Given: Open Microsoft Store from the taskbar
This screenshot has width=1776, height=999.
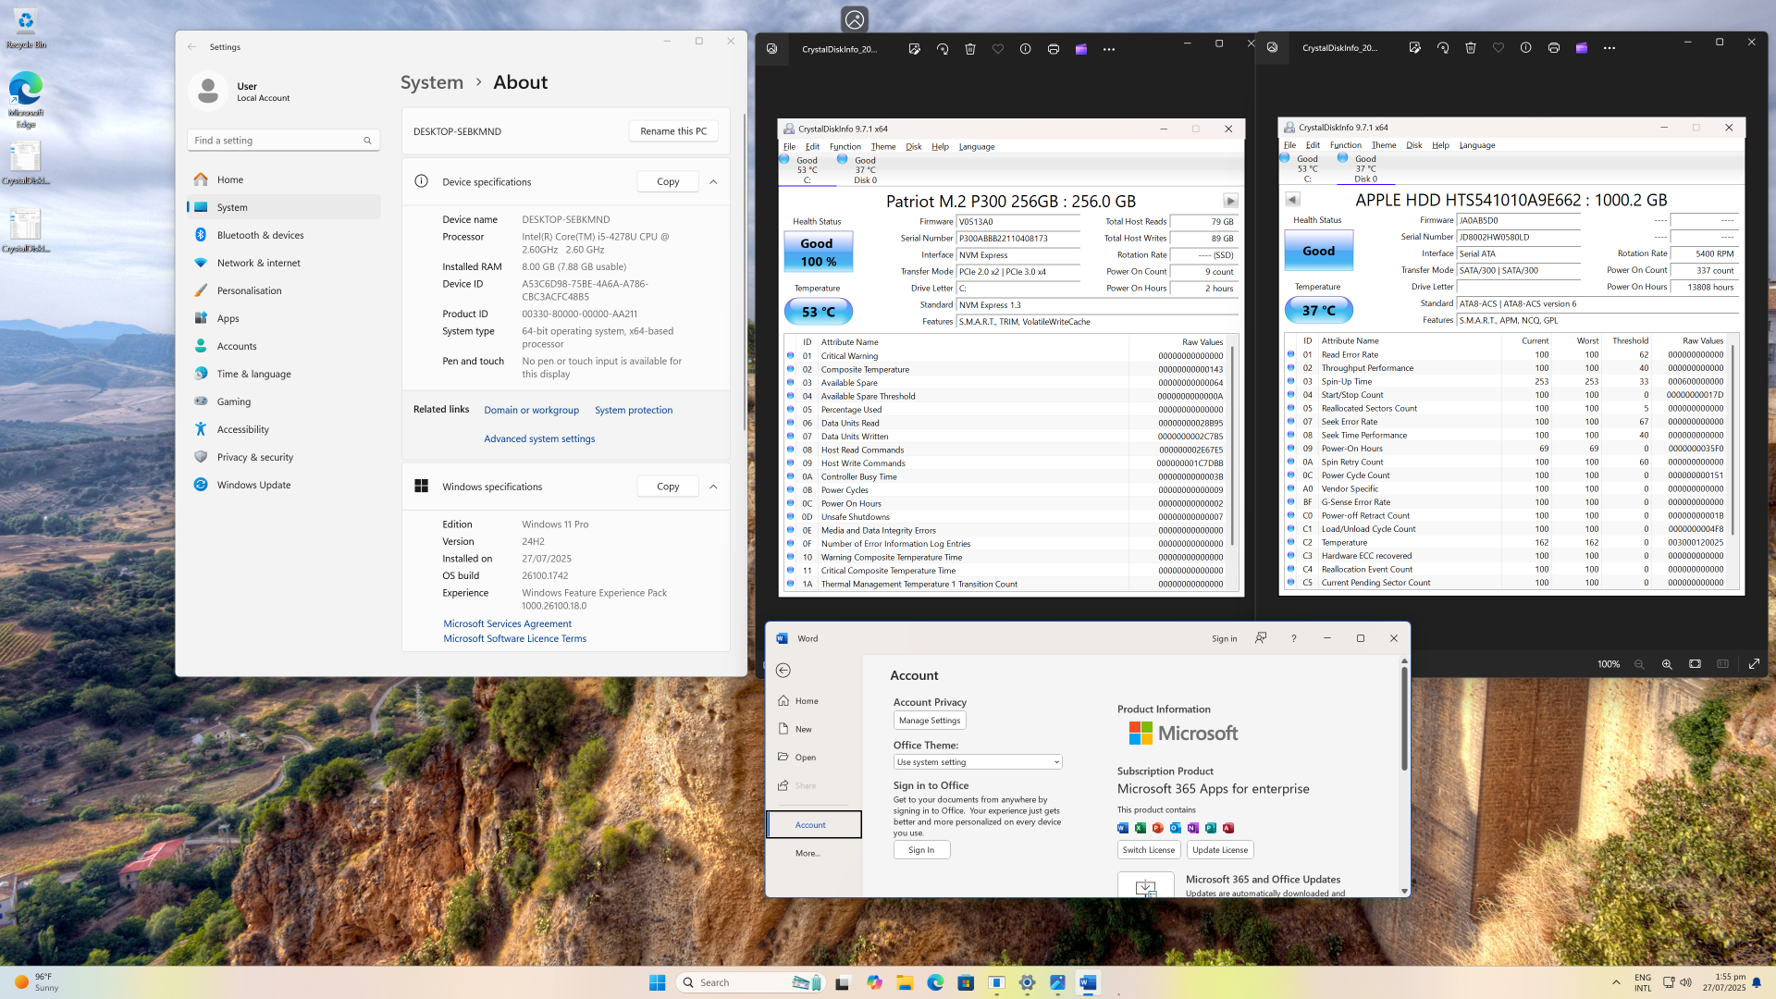Looking at the screenshot, I should click(966, 982).
